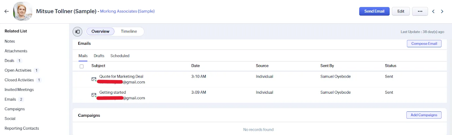Tick the select-all emails checkbox
This screenshot has height=135, width=452.
(82, 66)
